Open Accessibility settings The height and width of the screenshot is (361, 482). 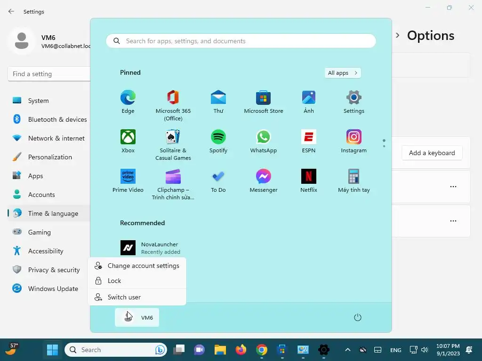[x=49, y=251]
